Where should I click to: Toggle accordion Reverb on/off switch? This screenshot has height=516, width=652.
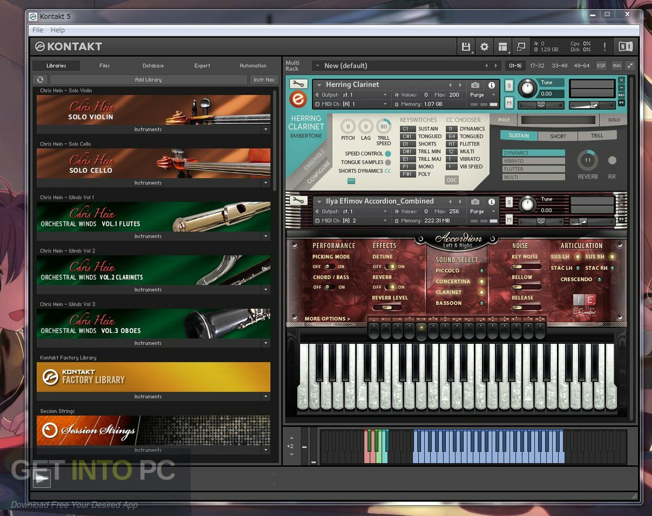[x=390, y=287]
